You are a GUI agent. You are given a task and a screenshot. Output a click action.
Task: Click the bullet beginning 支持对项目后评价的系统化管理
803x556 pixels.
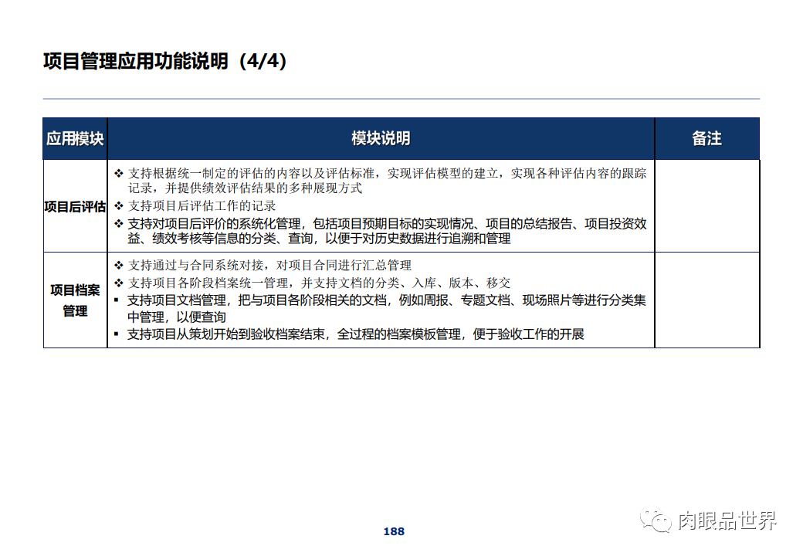(381, 231)
